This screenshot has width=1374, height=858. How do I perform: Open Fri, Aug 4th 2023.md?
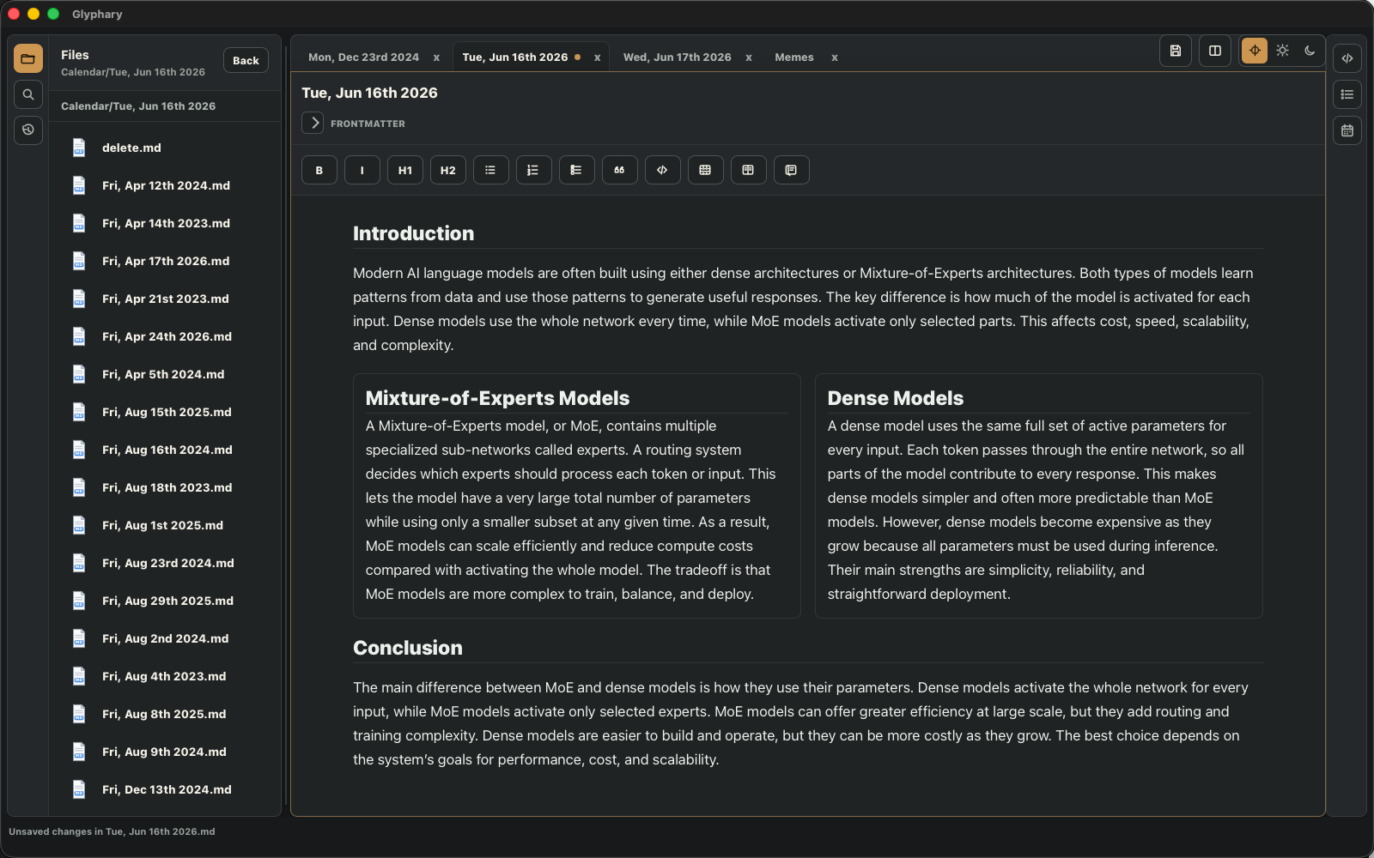point(165,676)
